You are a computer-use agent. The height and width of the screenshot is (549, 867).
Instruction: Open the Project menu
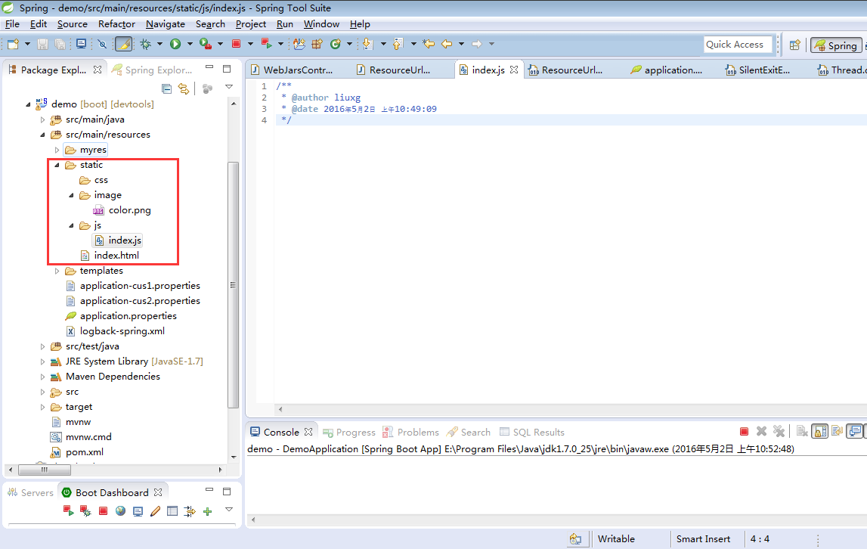point(250,24)
